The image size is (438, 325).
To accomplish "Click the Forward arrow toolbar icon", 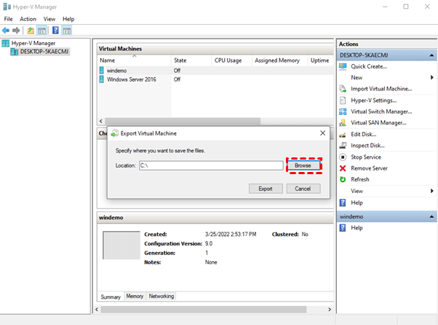I will click(16, 30).
